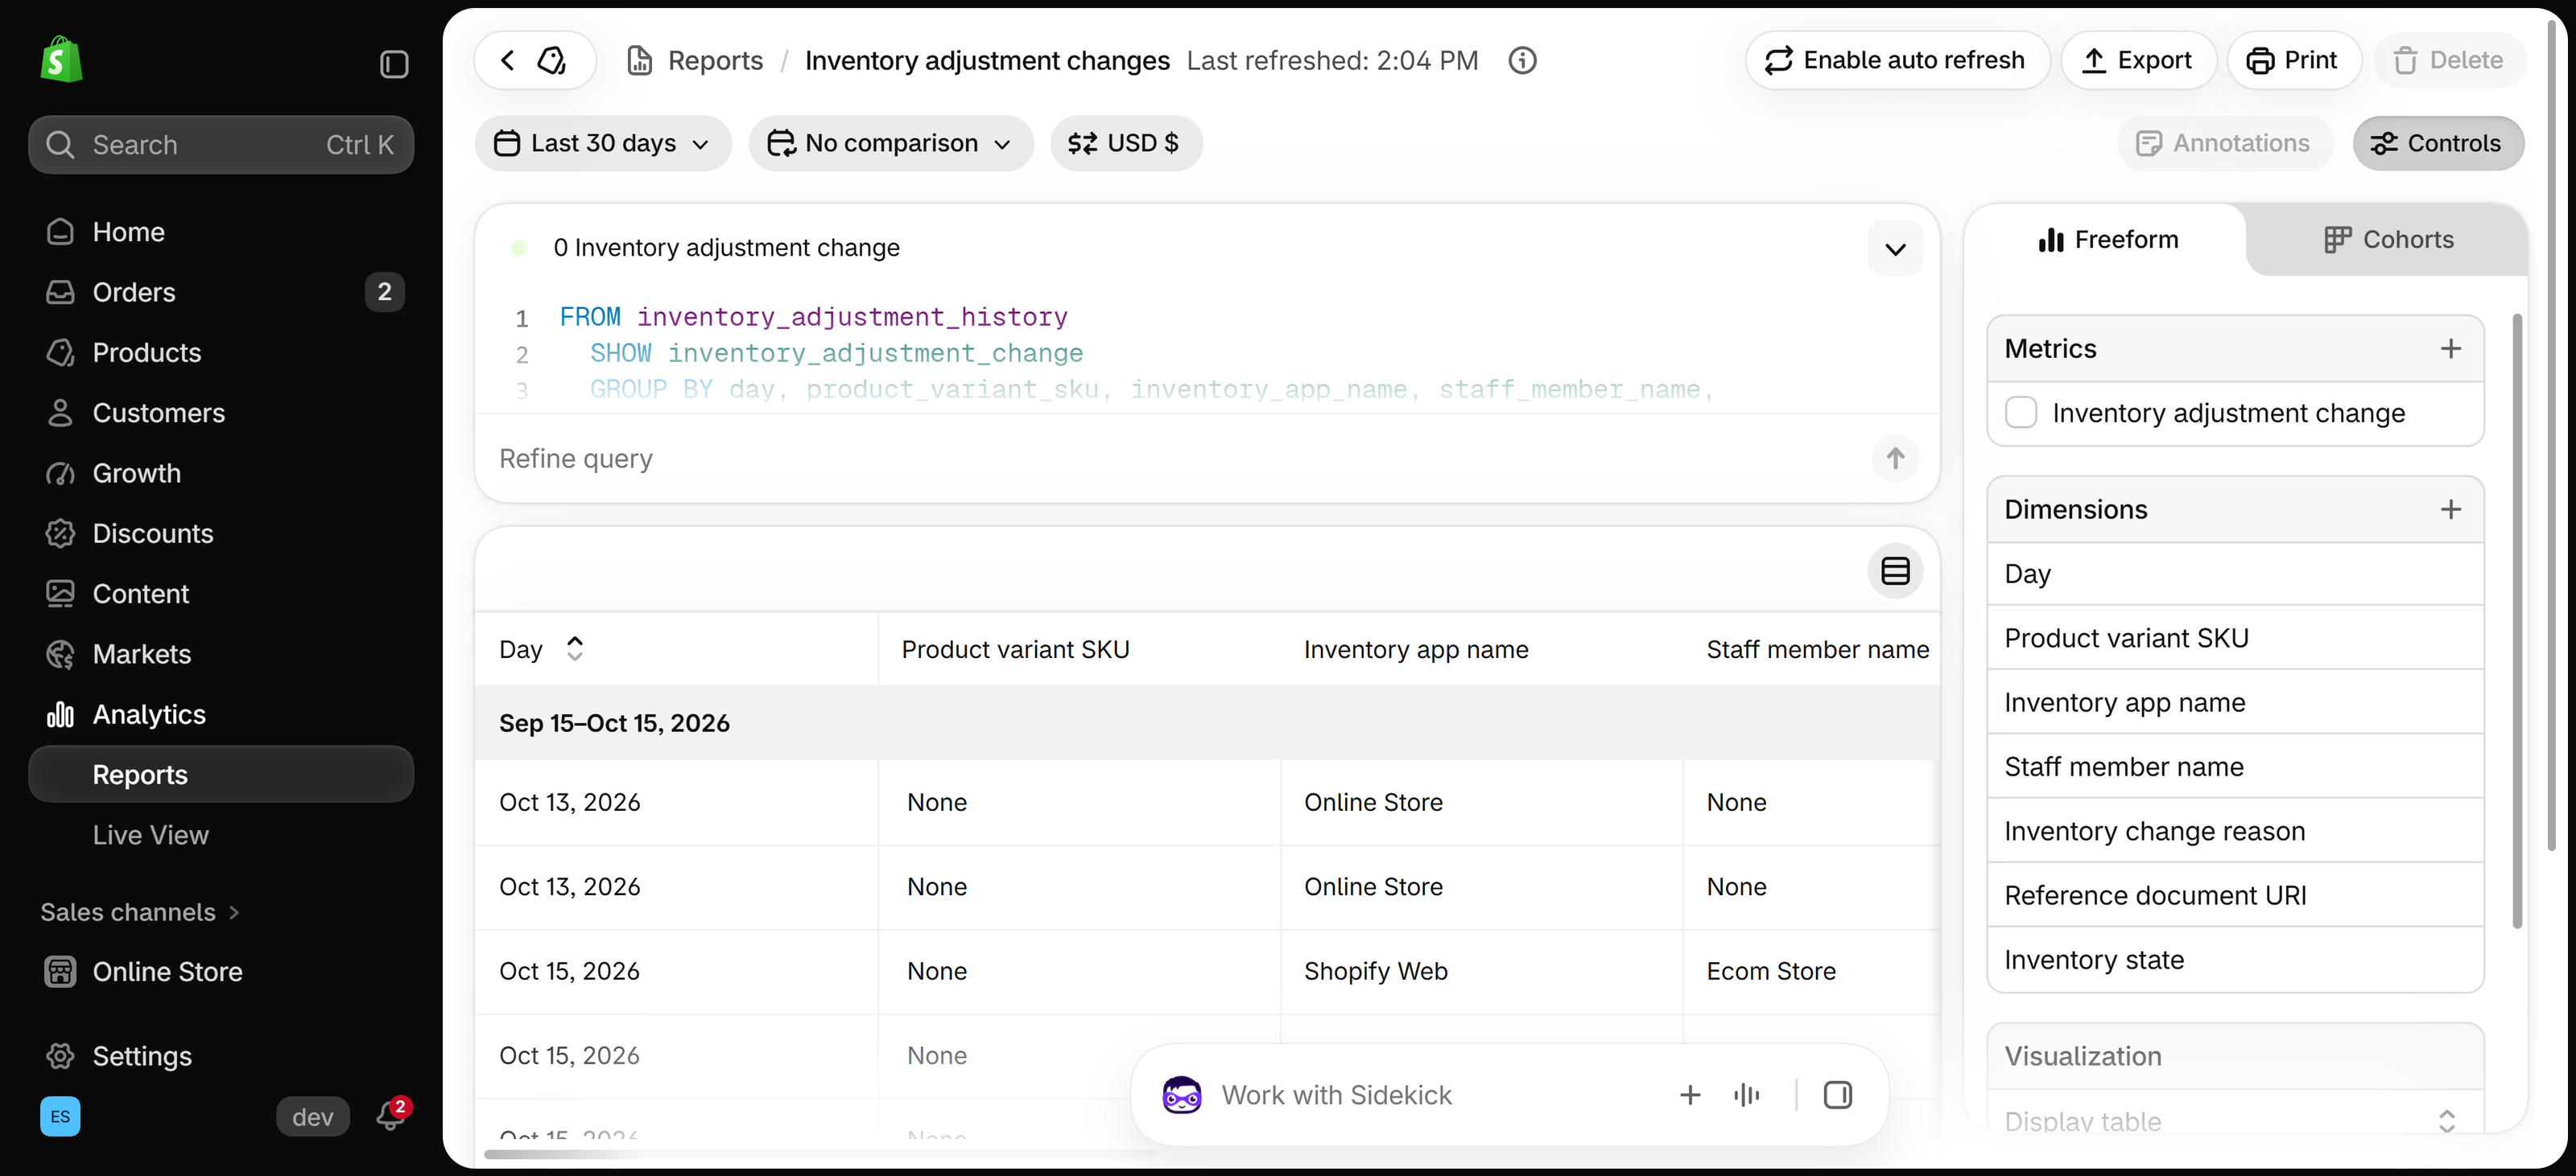This screenshot has height=1176, width=2576.
Task: Go back using the arrow icon
Action: click(x=508, y=60)
